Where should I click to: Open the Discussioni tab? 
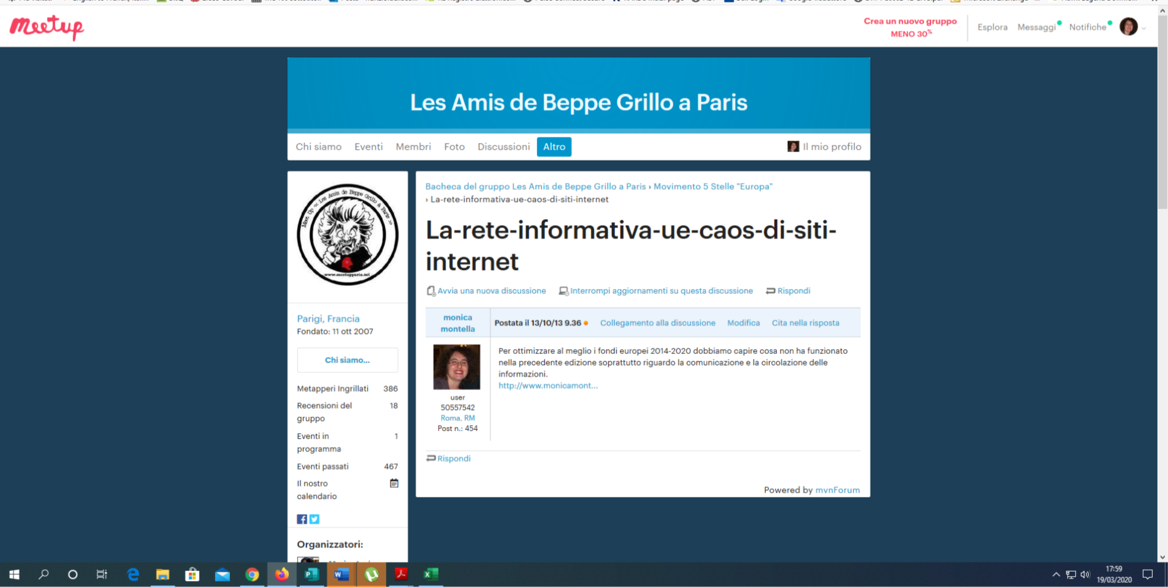click(x=504, y=147)
